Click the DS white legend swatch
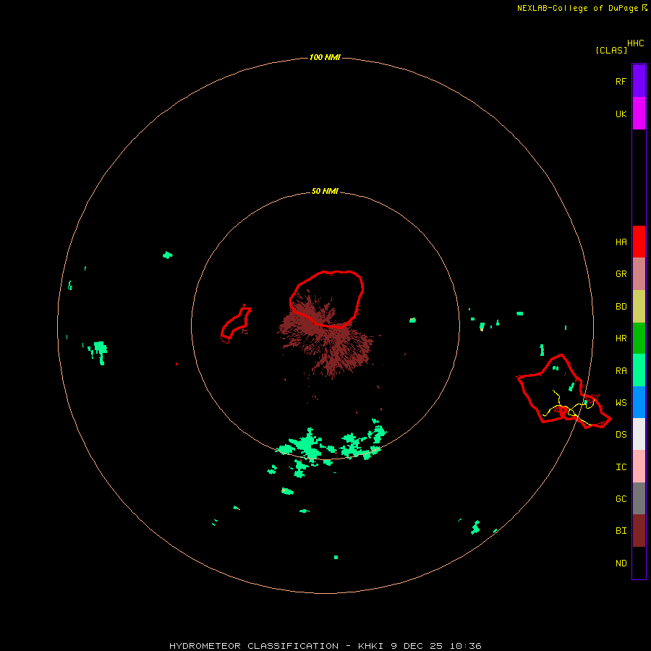651x651 pixels. [x=639, y=434]
